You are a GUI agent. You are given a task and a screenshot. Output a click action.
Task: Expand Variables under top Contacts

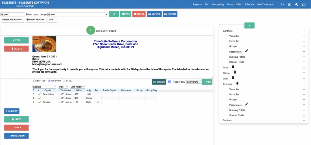pyautogui.click(x=304, y=36)
